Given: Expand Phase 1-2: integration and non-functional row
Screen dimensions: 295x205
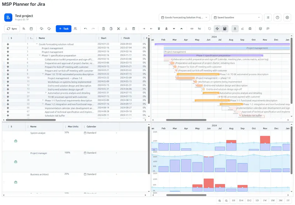Looking at the screenshot, I should 43,104.
